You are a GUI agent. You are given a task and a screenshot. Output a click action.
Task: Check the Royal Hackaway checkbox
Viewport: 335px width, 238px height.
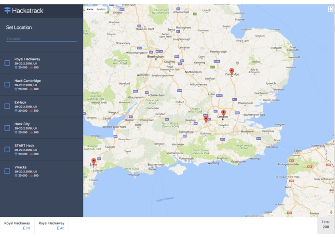[7, 63]
